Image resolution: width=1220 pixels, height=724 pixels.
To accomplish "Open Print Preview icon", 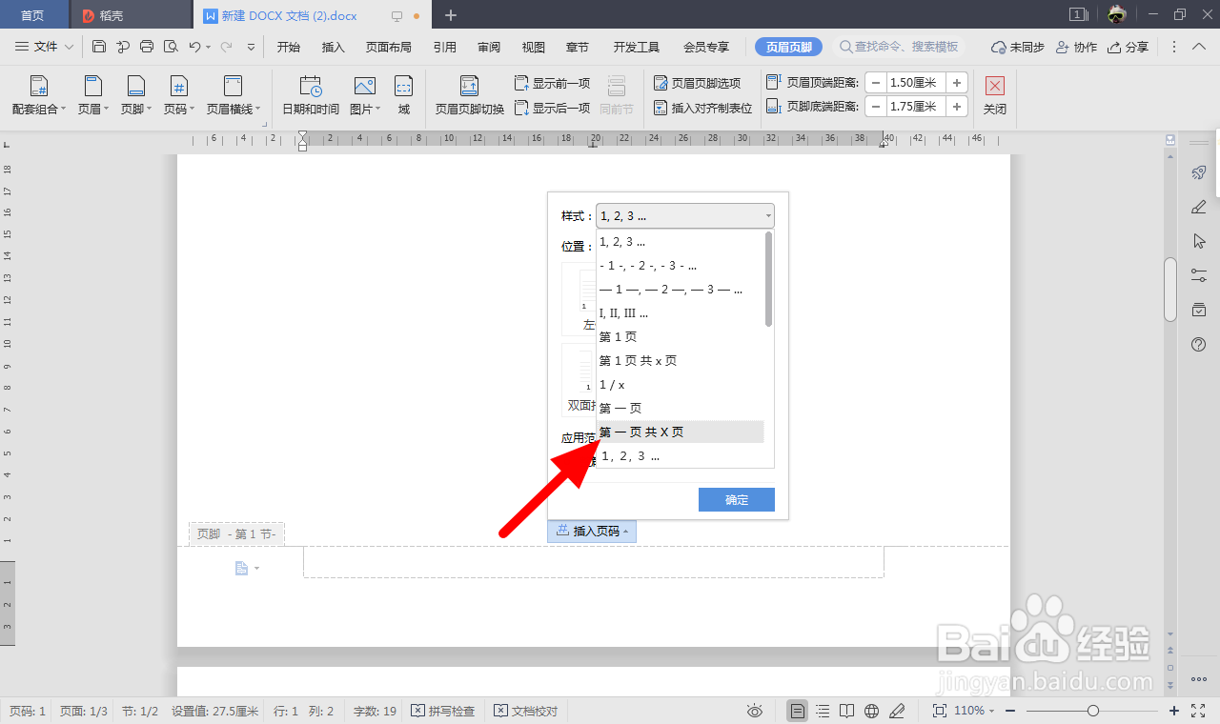I will pos(171,47).
